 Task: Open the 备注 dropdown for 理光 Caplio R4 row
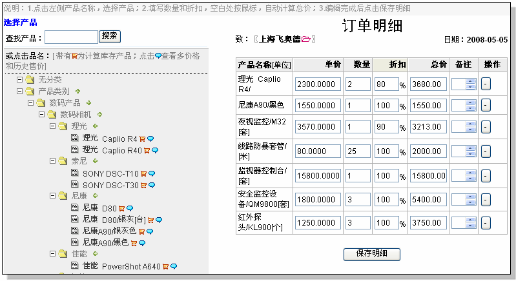471,84
